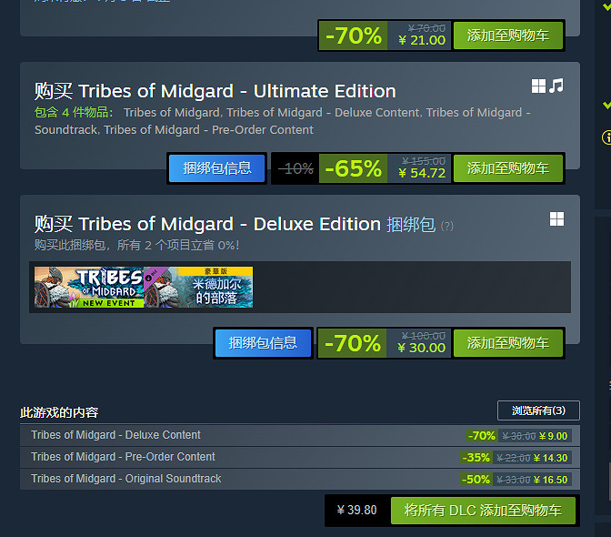Open the Original Soundtrack DLC row

tap(126, 479)
